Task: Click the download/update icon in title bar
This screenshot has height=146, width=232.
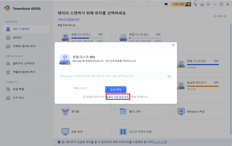Action: click(x=202, y=4)
